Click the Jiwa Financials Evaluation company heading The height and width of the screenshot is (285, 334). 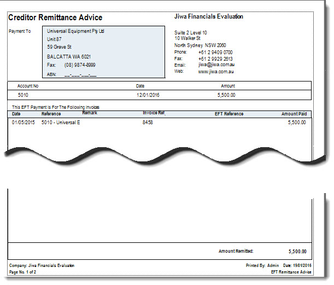(x=208, y=16)
